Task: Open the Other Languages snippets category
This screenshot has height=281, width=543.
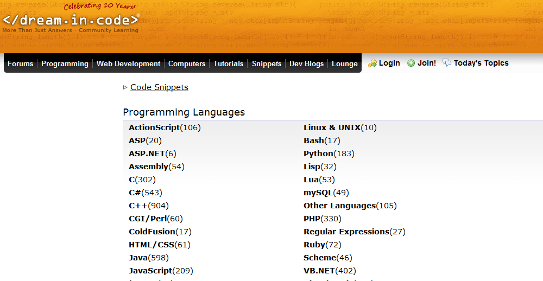Action: coord(340,206)
